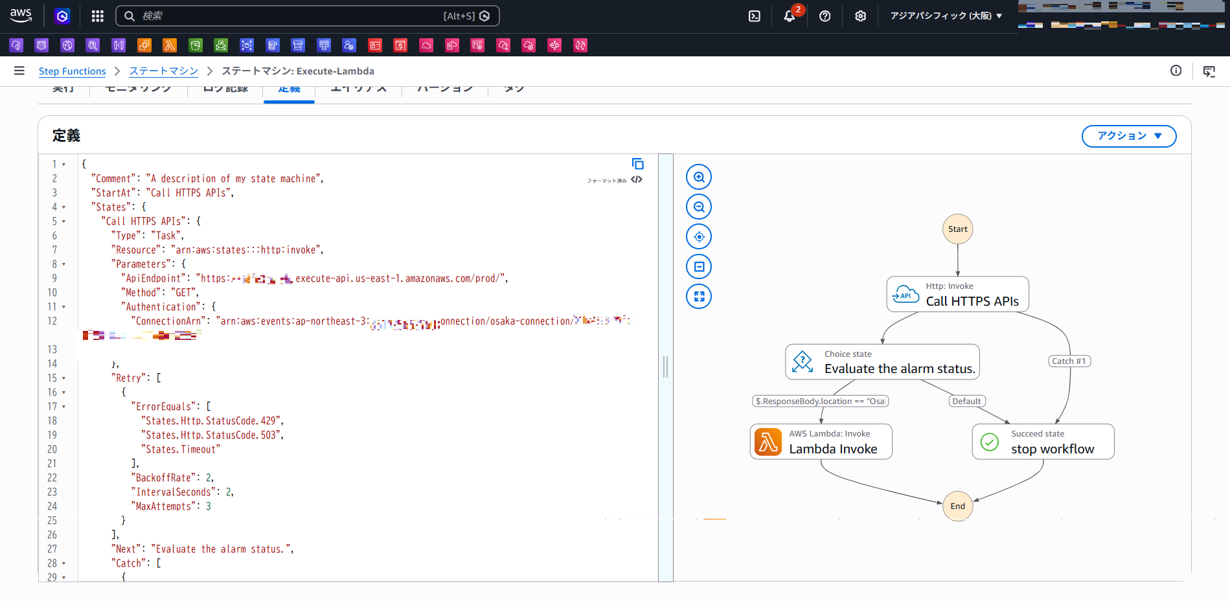Center the workflow graph view
The width and height of the screenshot is (1230, 601).
coord(699,237)
